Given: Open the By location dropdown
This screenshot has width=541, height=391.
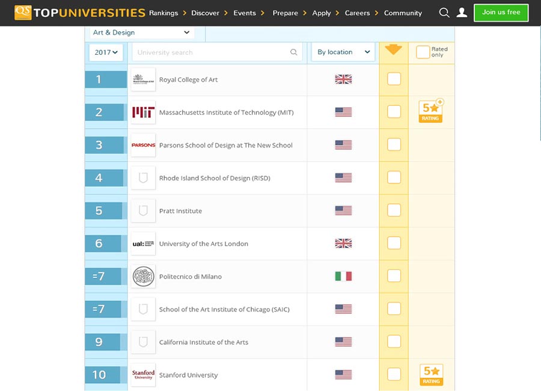Looking at the screenshot, I should (343, 52).
